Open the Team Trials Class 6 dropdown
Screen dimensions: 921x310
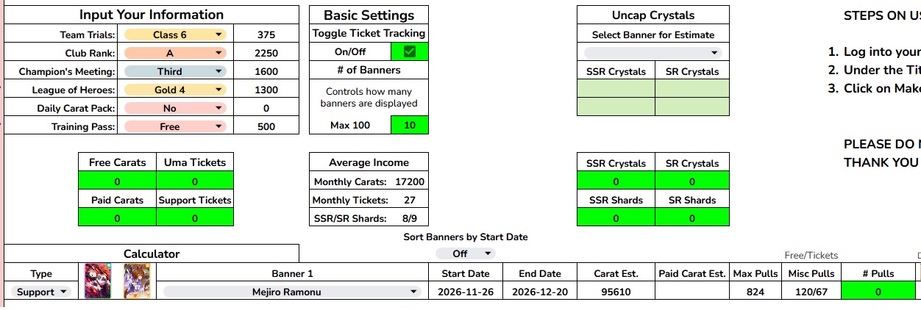click(x=175, y=35)
